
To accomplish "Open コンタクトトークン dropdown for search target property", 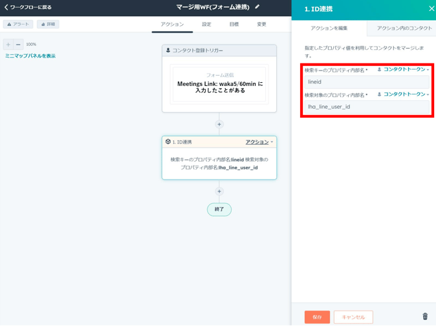I will pyautogui.click(x=404, y=94).
